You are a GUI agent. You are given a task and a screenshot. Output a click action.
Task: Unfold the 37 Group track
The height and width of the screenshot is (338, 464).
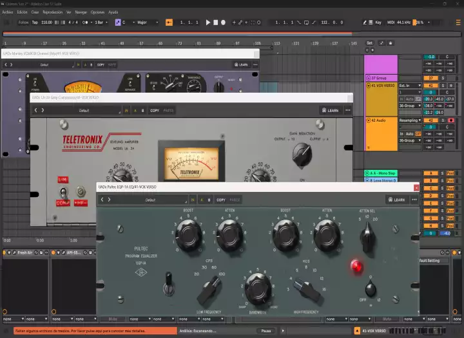tap(367, 78)
